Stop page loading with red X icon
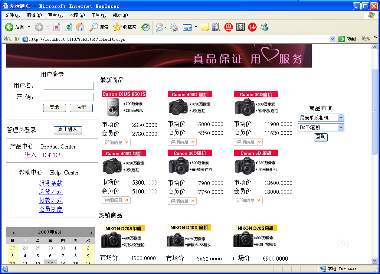The width and height of the screenshot is (380, 274). pyautogui.click(x=56, y=27)
